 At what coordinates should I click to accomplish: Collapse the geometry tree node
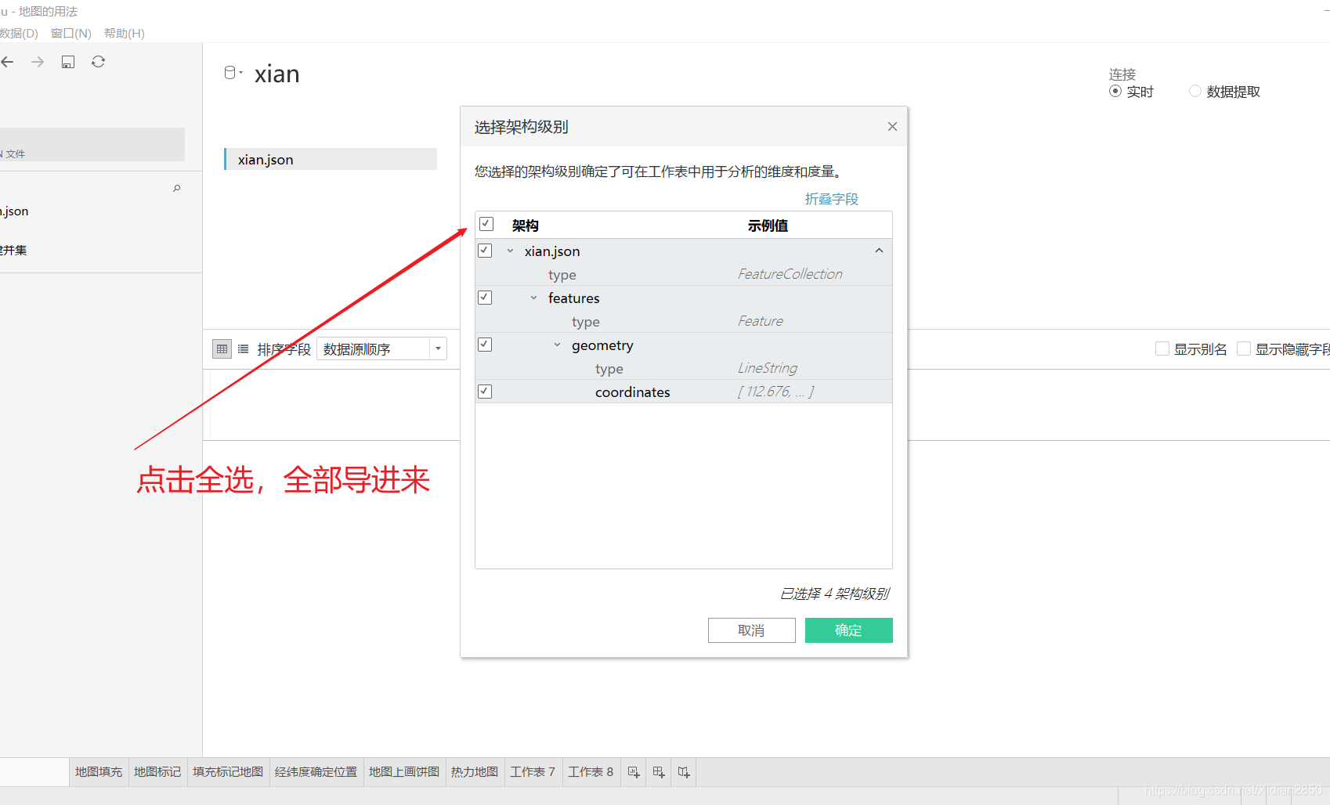tap(557, 345)
